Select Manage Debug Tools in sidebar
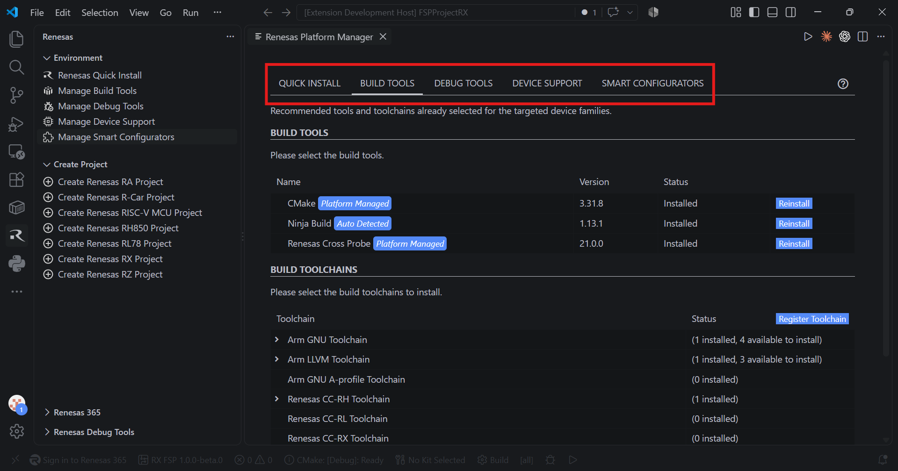 click(x=101, y=106)
